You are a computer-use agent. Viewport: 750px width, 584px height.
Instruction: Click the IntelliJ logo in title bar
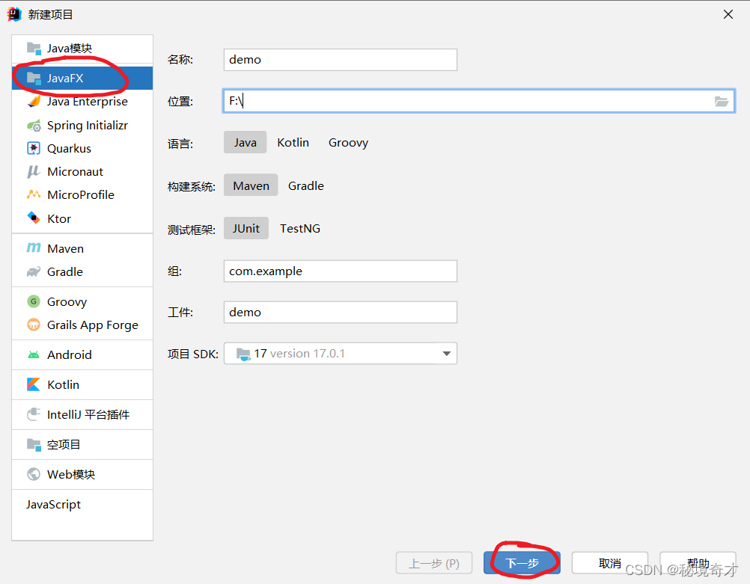(14, 14)
